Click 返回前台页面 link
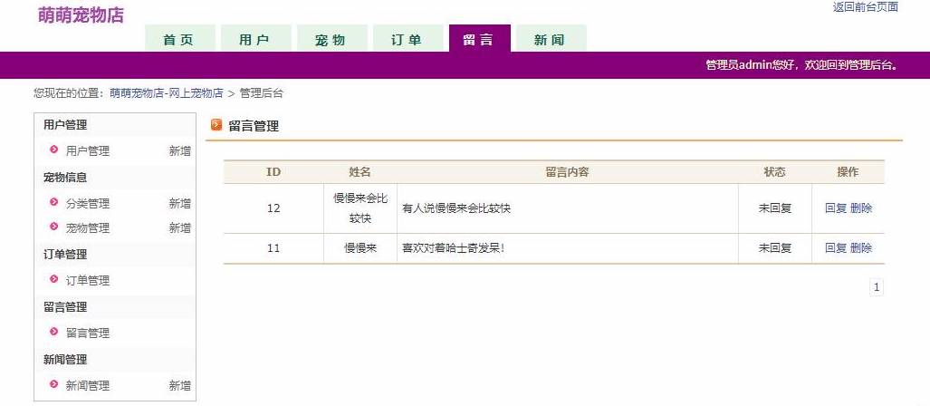Viewport: 930px width, 406px height. (865, 7)
